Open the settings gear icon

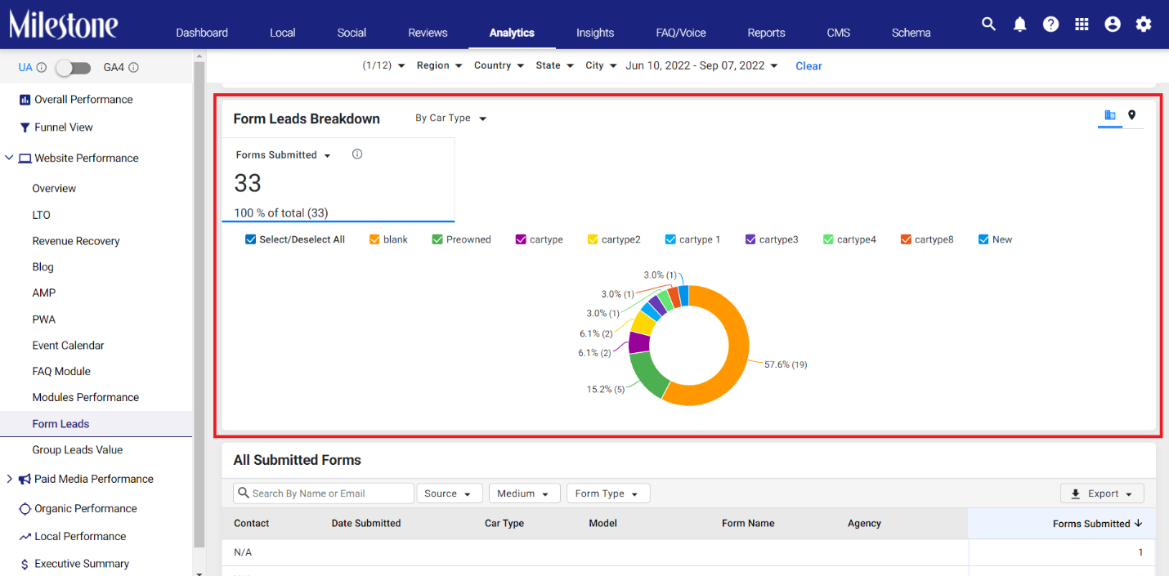pos(1144,25)
